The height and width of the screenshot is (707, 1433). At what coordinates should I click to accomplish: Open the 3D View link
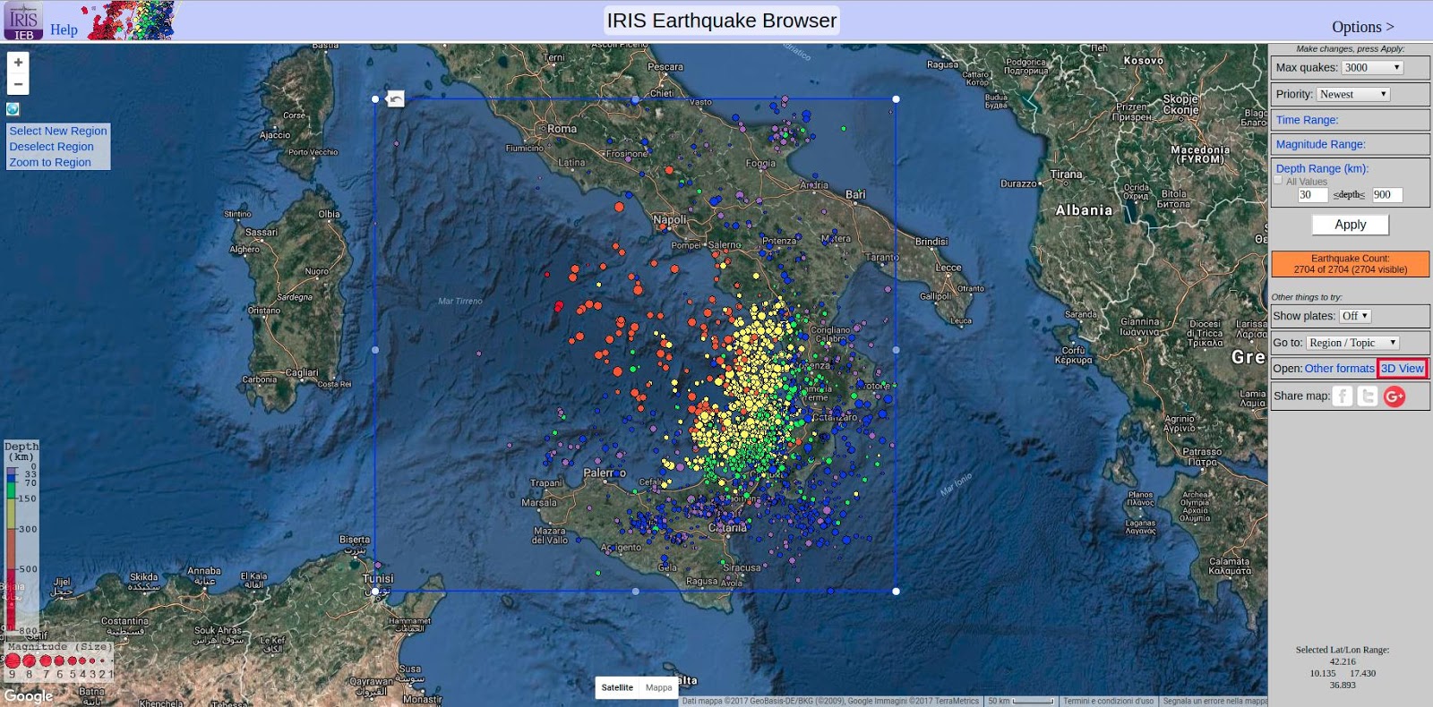pyautogui.click(x=1402, y=369)
